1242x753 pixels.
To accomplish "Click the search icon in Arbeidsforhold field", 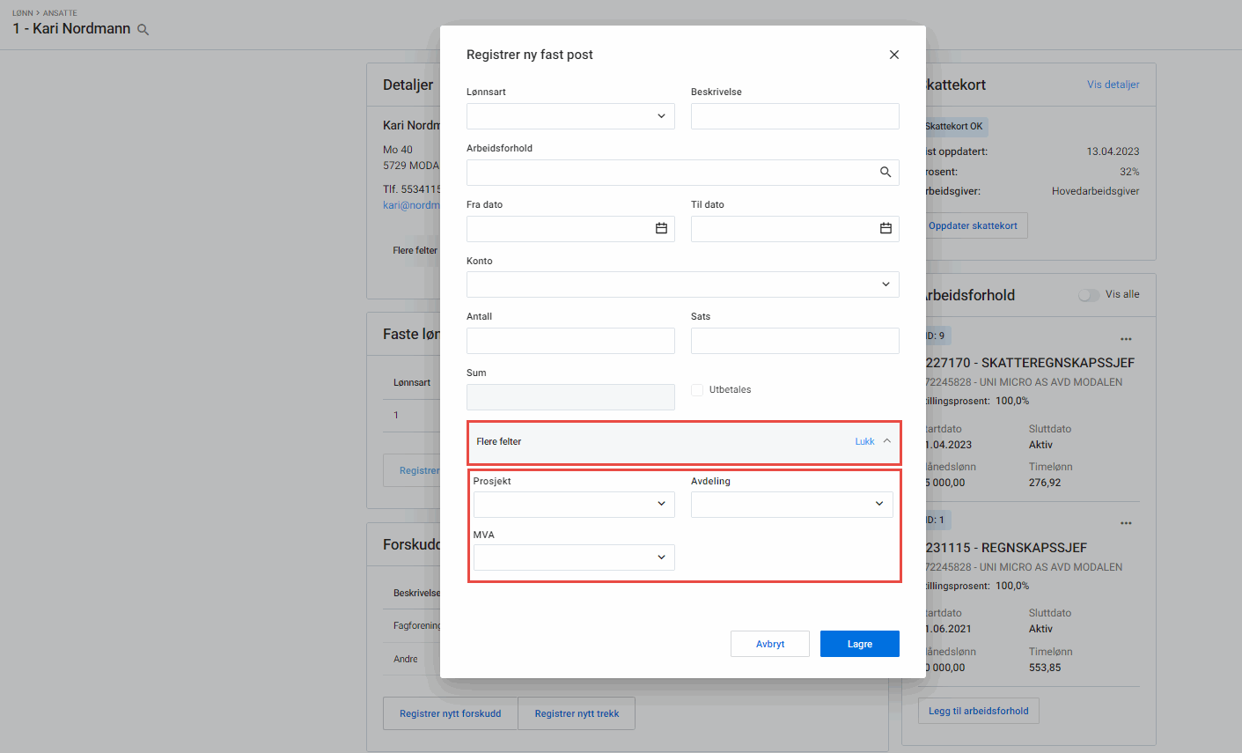I will [x=886, y=173].
